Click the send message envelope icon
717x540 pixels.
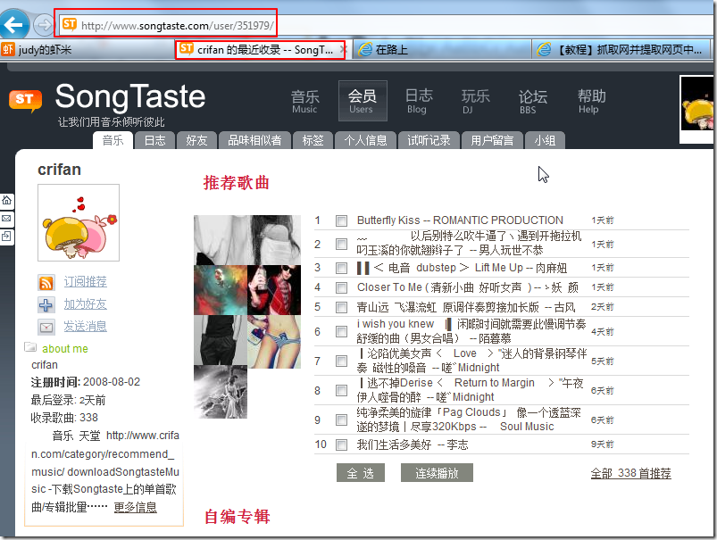tap(46, 327)
